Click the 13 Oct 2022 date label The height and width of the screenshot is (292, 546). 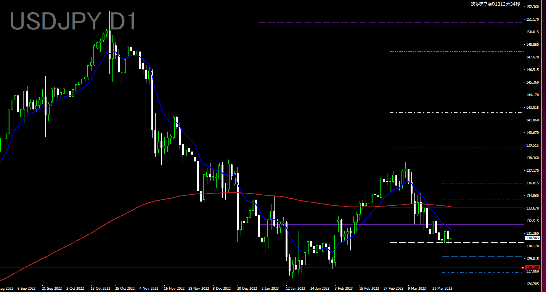tap(100, 289)
